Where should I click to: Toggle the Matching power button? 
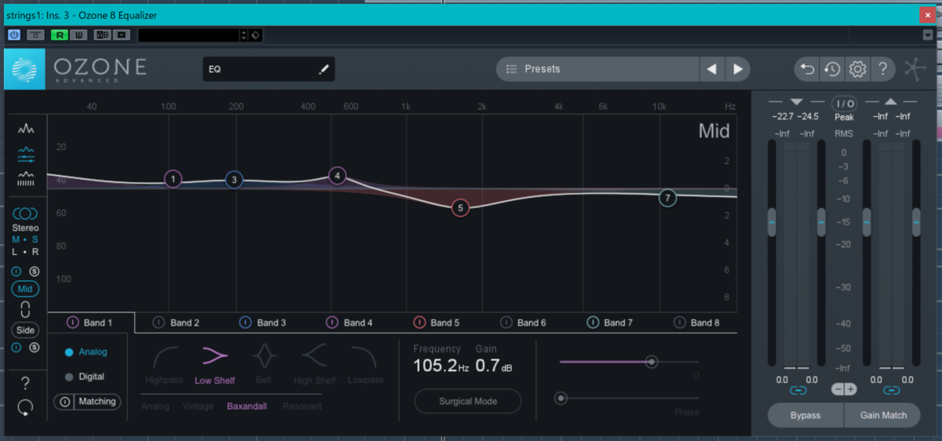coord(64,402)
